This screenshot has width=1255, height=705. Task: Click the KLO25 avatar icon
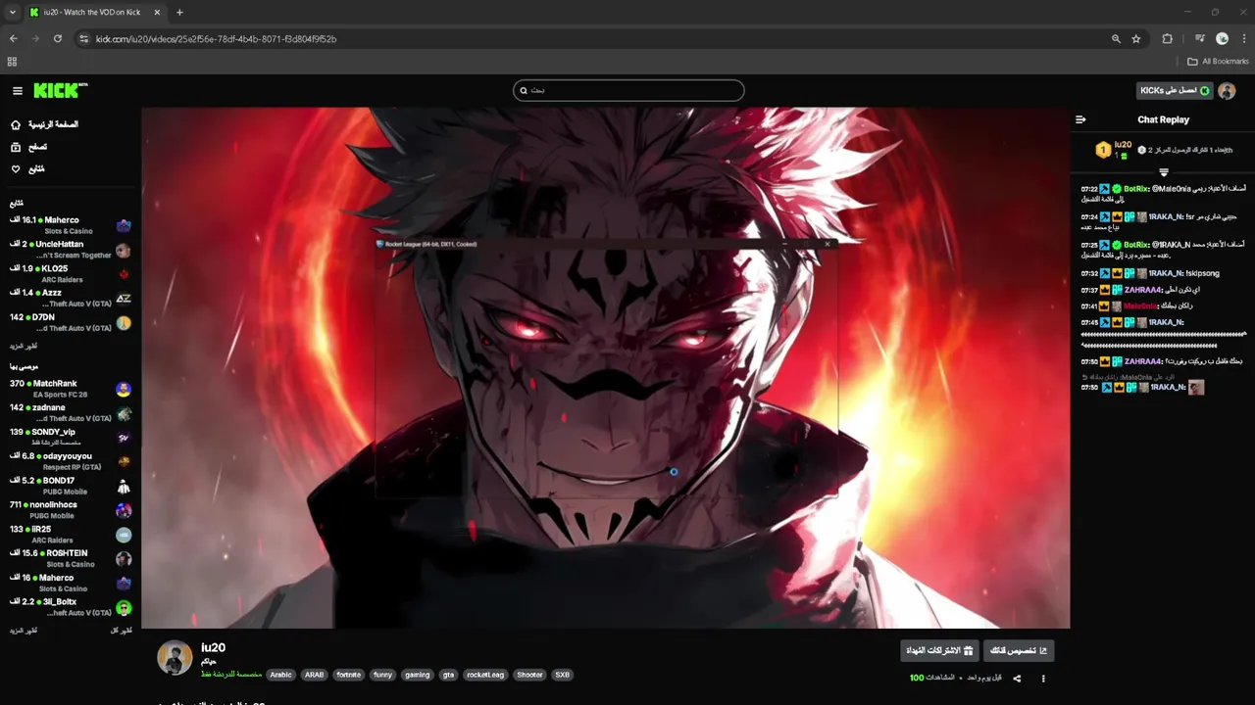coord(124,273)
